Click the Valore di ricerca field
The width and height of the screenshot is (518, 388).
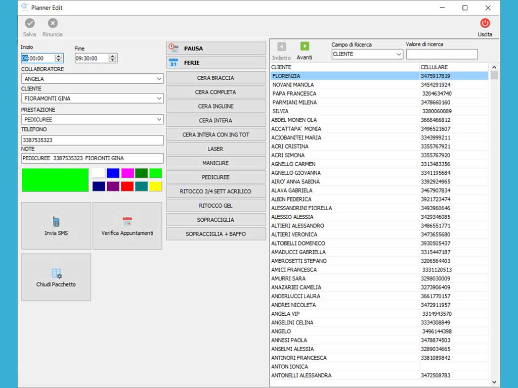point(442,54)
